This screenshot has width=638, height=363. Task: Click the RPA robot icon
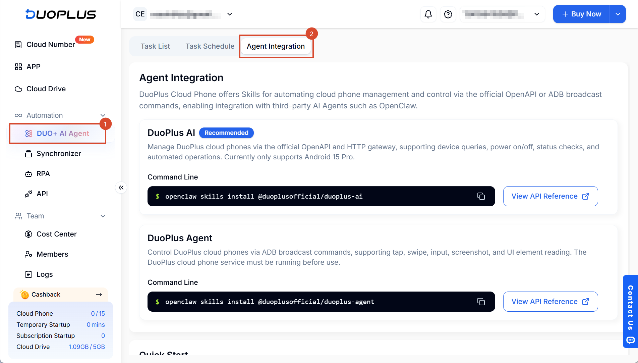tap(28, 174)
